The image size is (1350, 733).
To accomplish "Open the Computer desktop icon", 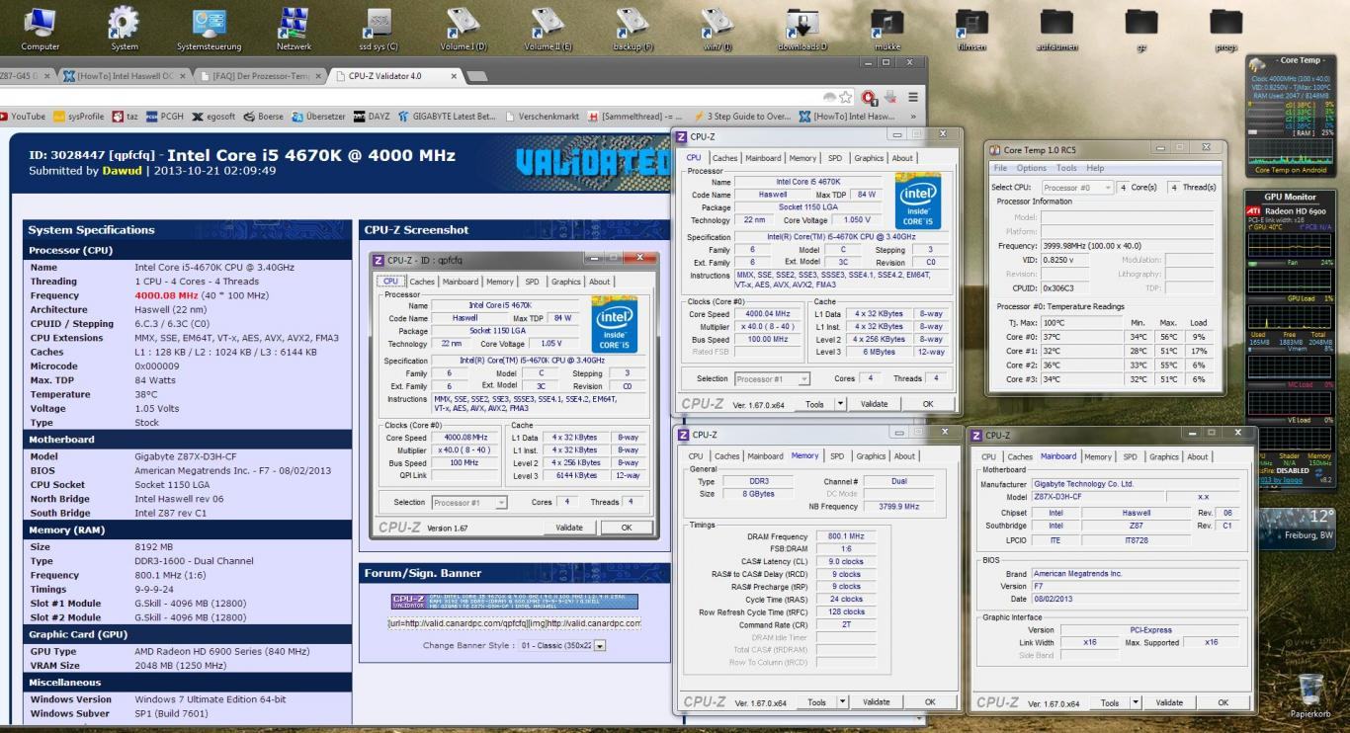I will click(x=40, y=27).
